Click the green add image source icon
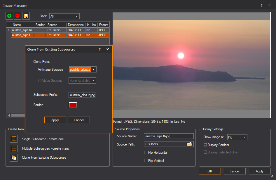276x180 pixels. (x=9, y=16)
